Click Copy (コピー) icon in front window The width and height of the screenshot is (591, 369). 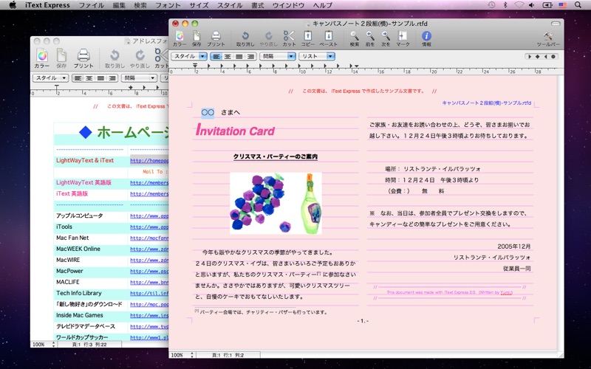tap(308, 38)
